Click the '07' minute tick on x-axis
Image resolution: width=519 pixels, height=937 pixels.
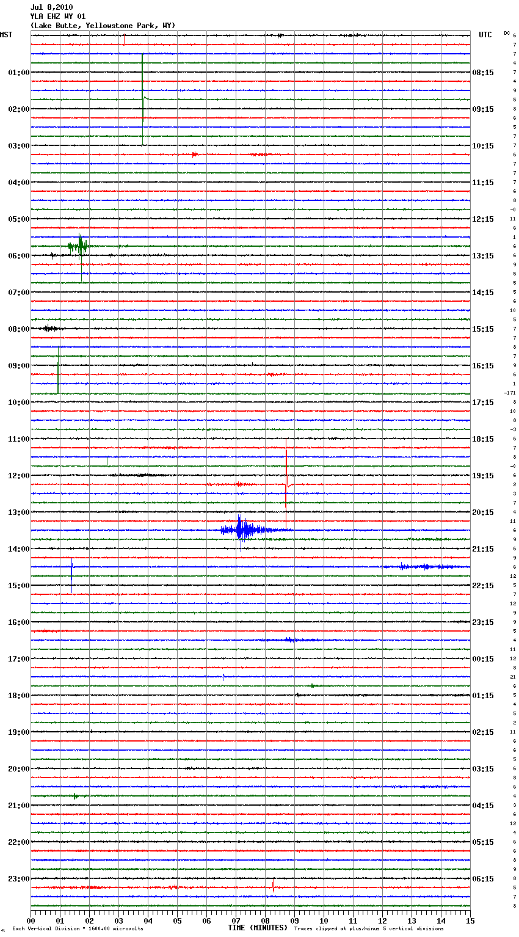point(236,921)
